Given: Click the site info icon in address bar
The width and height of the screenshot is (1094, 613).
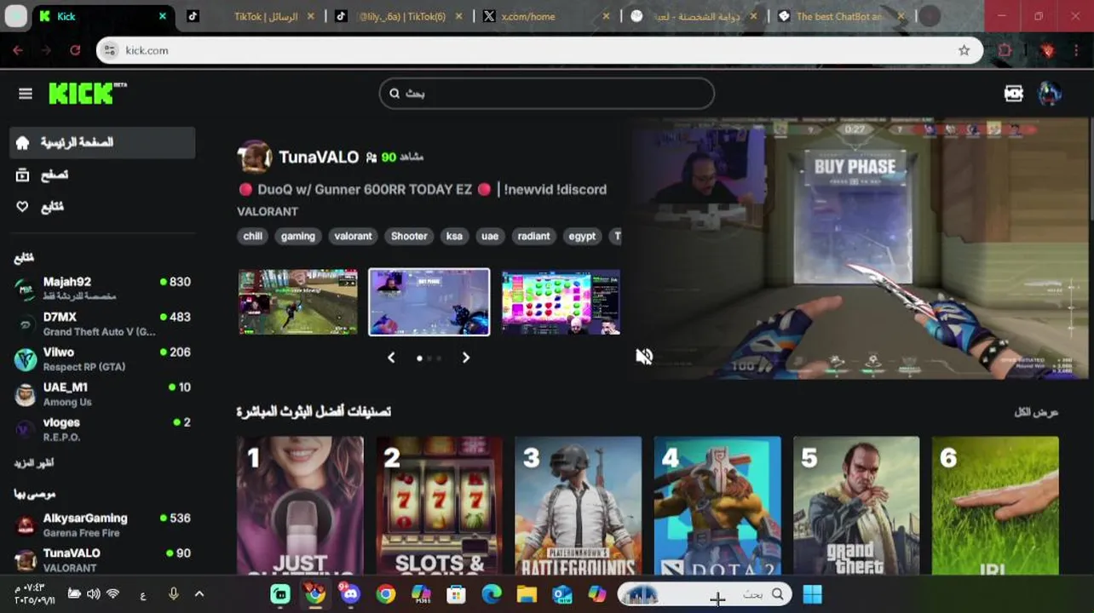Looking at the screenshot, I should [109, 50].
